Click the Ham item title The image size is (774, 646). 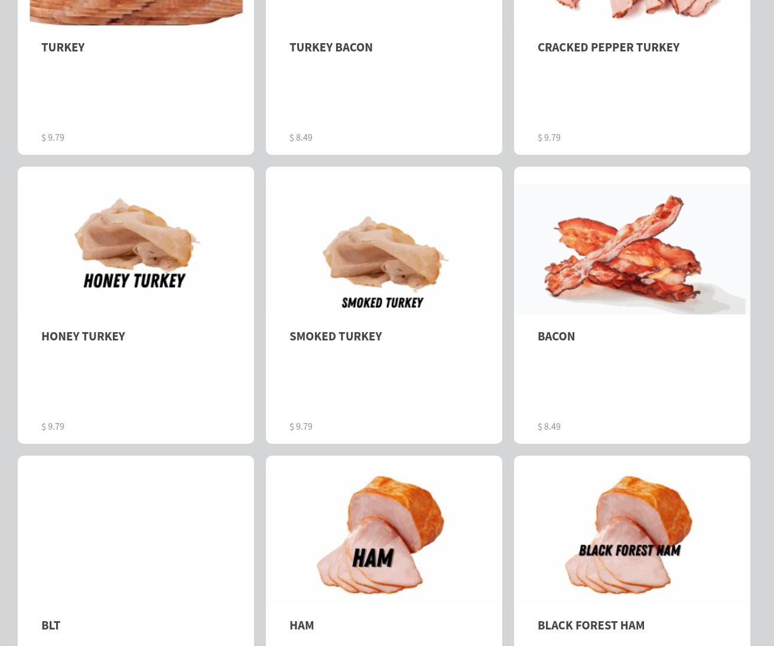pyautogui.click(x=302, y=625)
